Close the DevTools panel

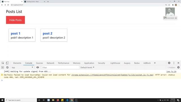[178, 63]
